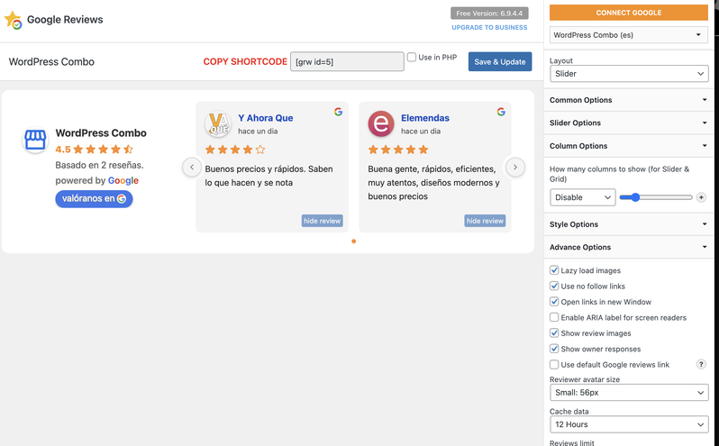Screen dimensions: 719x446
Task: Click WordPress Combo business name in widget
Action: click(101, 133)
